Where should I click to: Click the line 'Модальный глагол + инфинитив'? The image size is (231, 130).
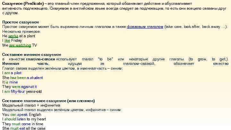31,105
